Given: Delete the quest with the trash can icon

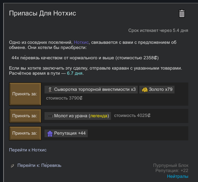Looking at the screenshot, I should [x=182, y=14].
